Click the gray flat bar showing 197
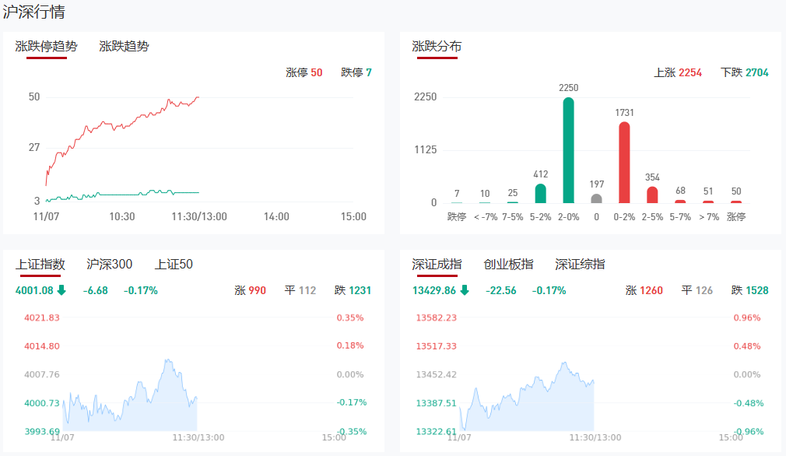 click(597, 198)
